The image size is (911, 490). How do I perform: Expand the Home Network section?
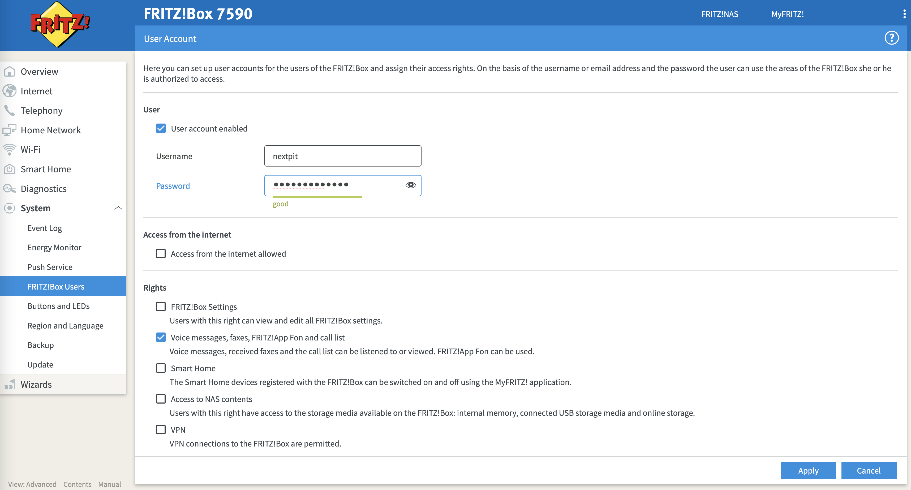click(51, 130)
